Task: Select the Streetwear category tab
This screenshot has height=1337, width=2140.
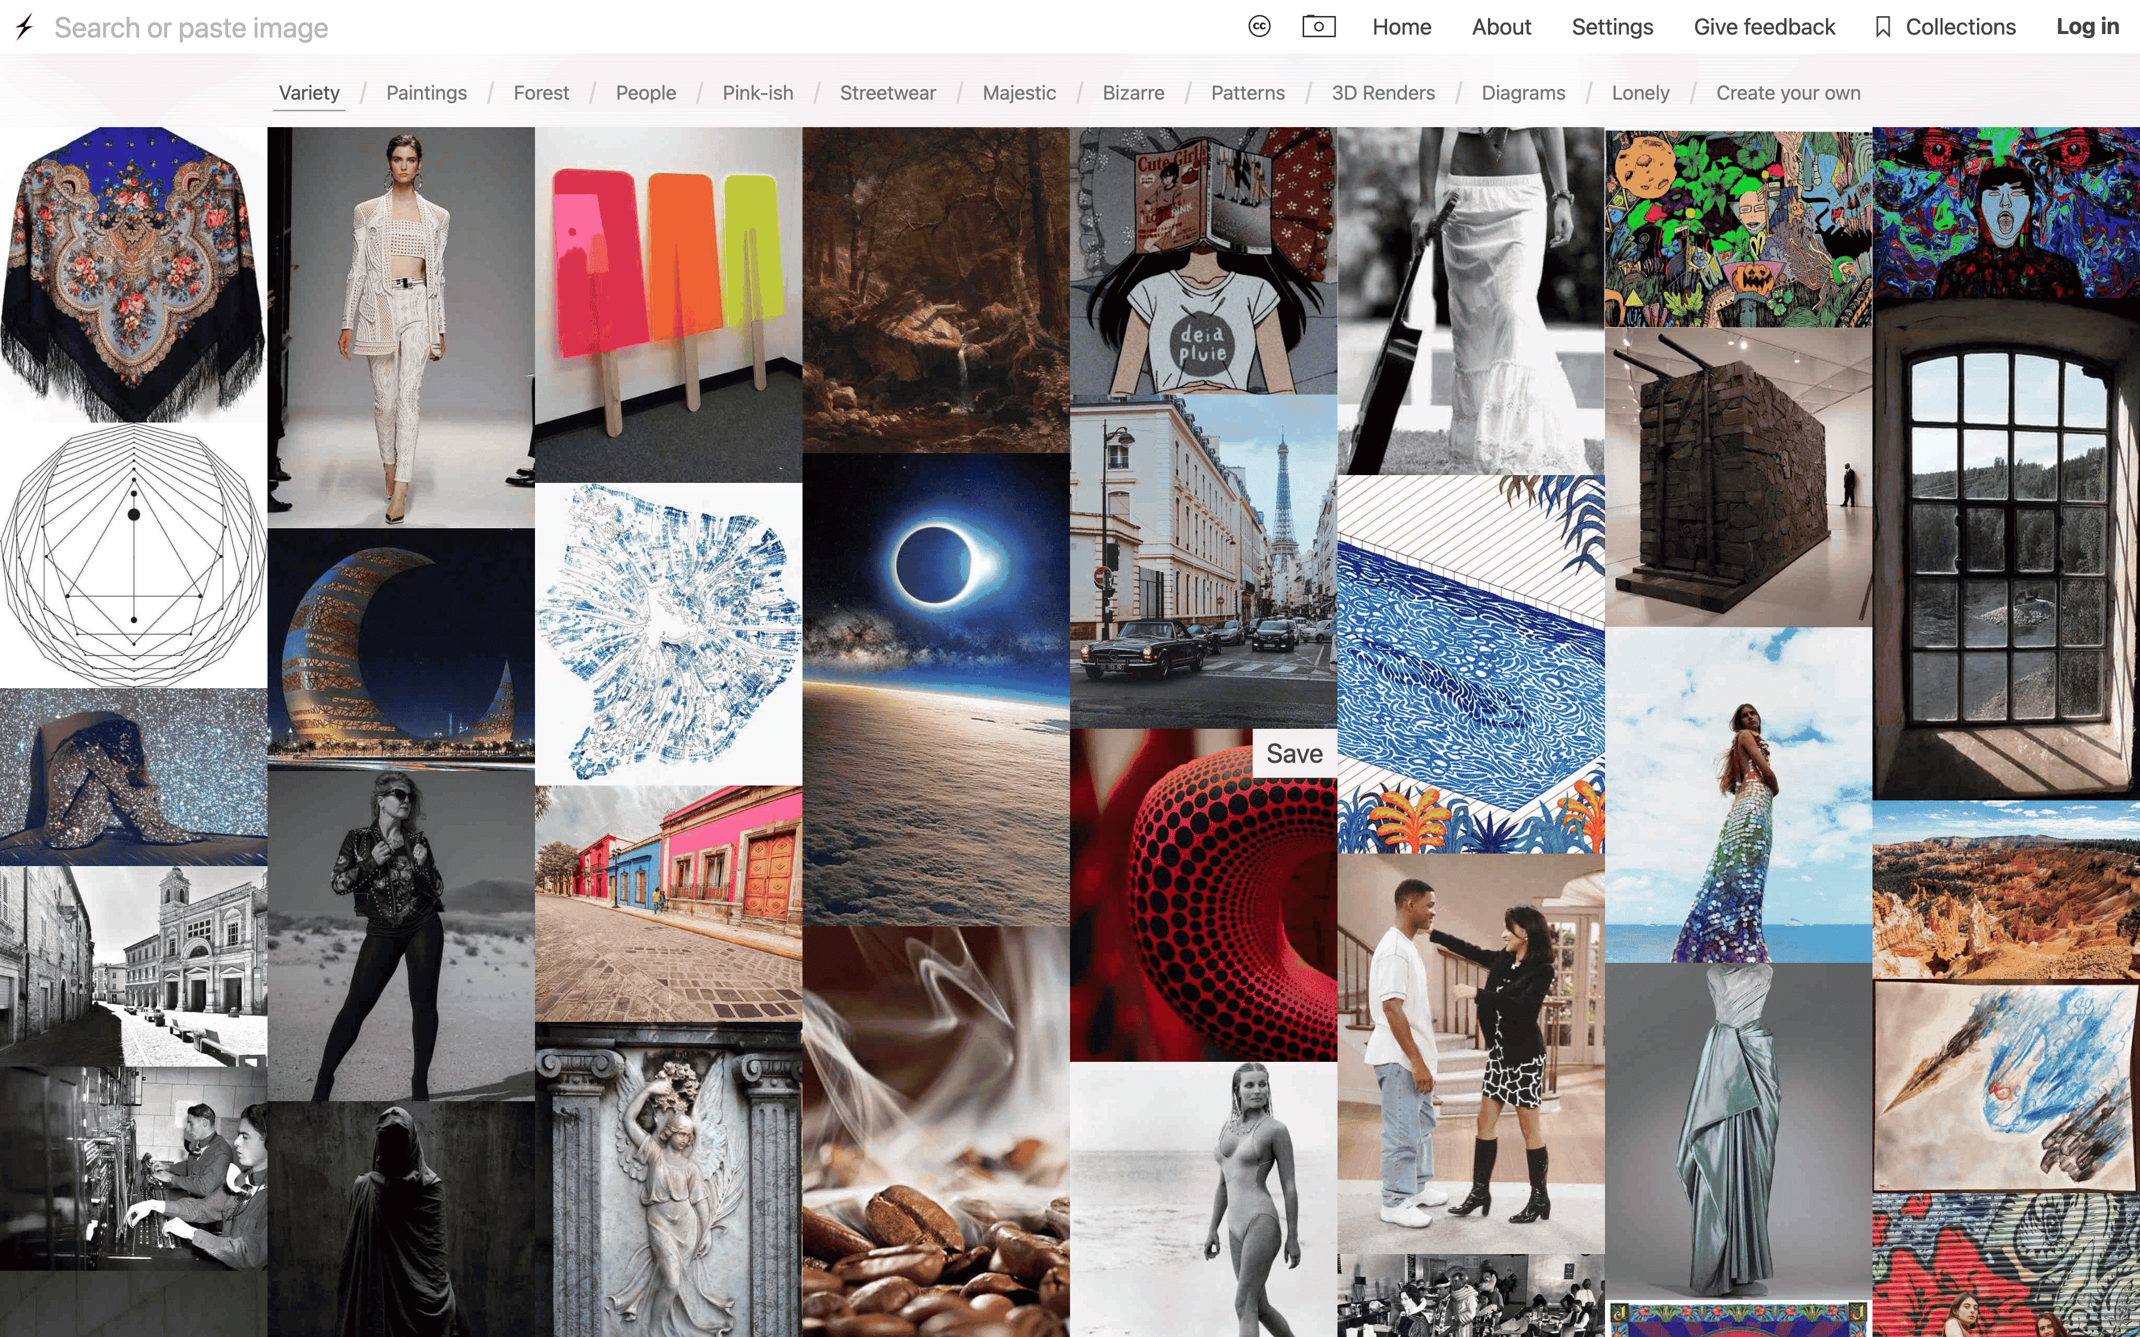Action: click(887, 93)
